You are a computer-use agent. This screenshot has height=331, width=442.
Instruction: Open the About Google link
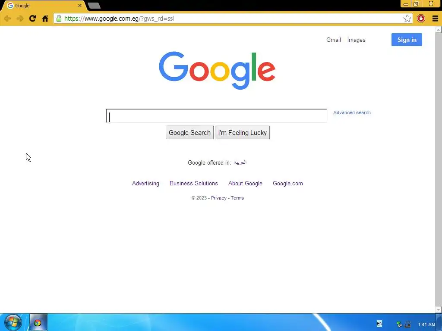click(x=245, y=183)
